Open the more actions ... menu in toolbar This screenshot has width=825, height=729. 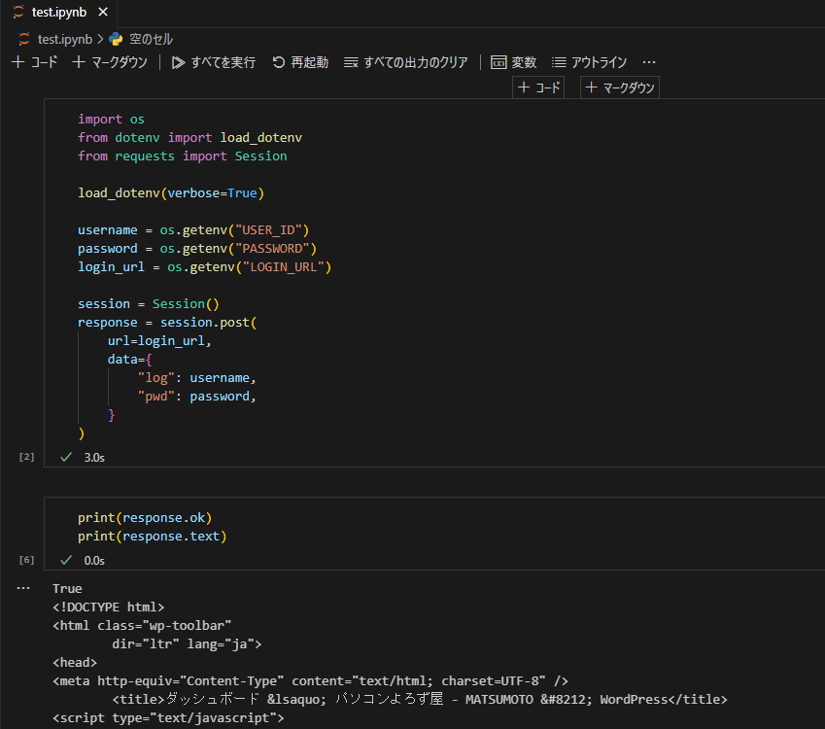pyautogui.click(x=649, y=61)
